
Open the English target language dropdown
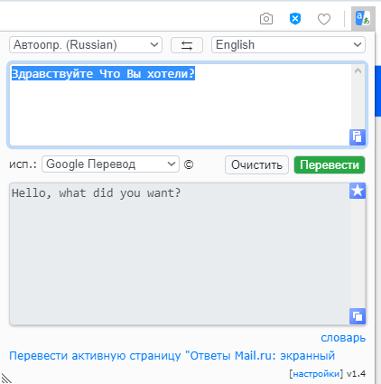[288, 45]
